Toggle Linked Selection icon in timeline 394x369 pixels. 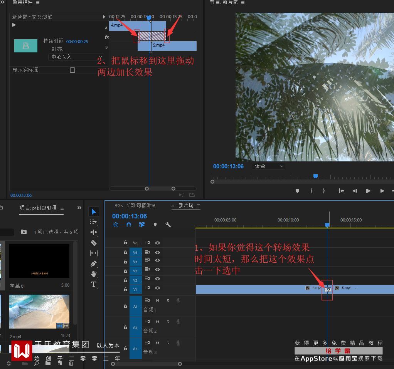(142, 225)
